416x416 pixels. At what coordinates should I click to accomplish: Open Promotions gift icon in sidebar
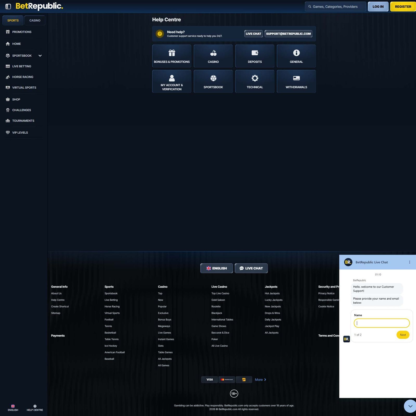(8, 32)
